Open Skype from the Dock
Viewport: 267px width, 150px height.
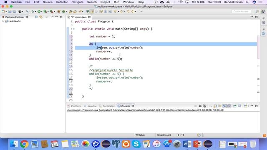tap(136, 144)
